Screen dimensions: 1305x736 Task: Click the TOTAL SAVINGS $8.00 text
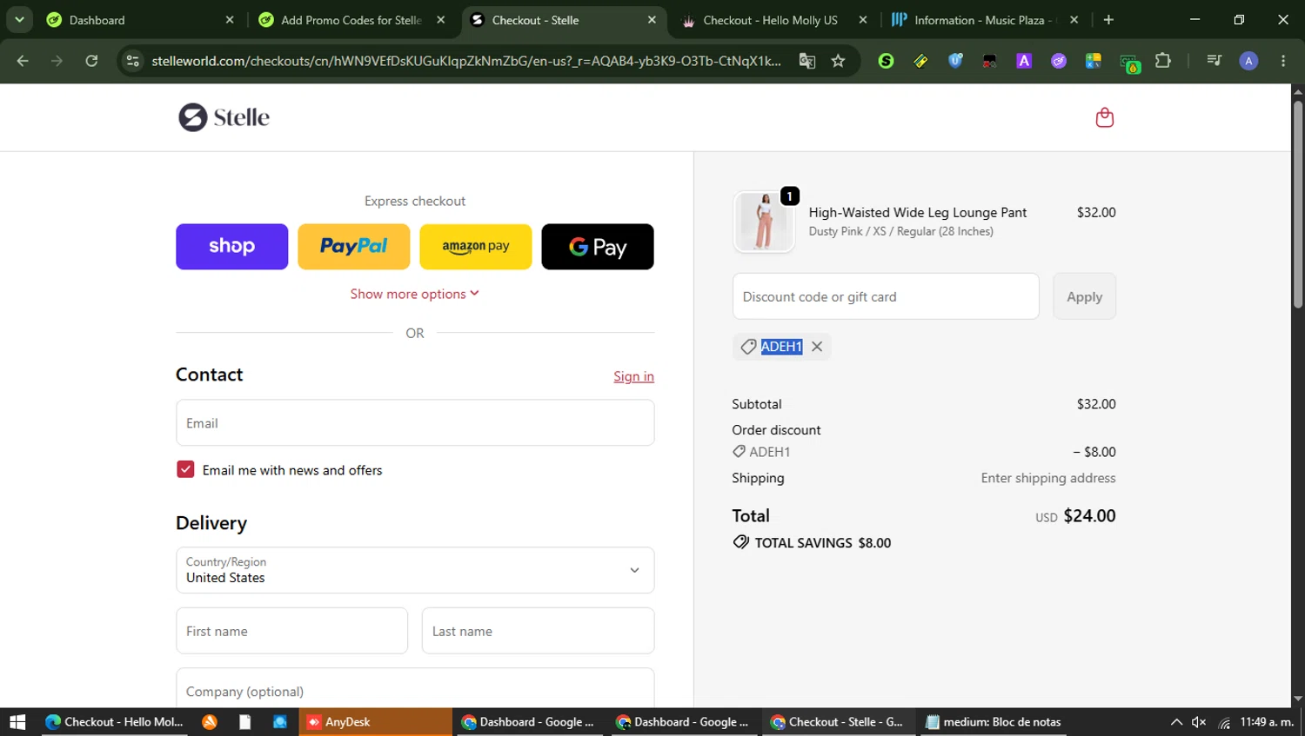[x=822, y=543]
